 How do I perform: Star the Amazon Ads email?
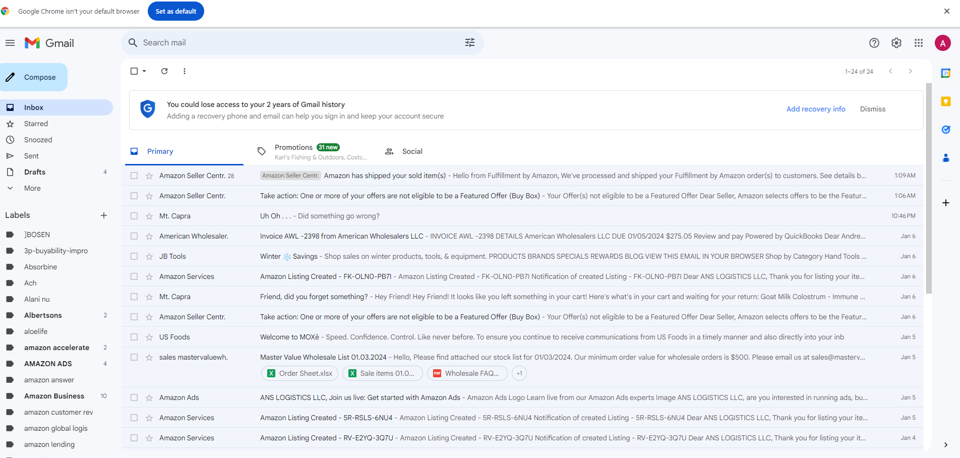[149, 397]
